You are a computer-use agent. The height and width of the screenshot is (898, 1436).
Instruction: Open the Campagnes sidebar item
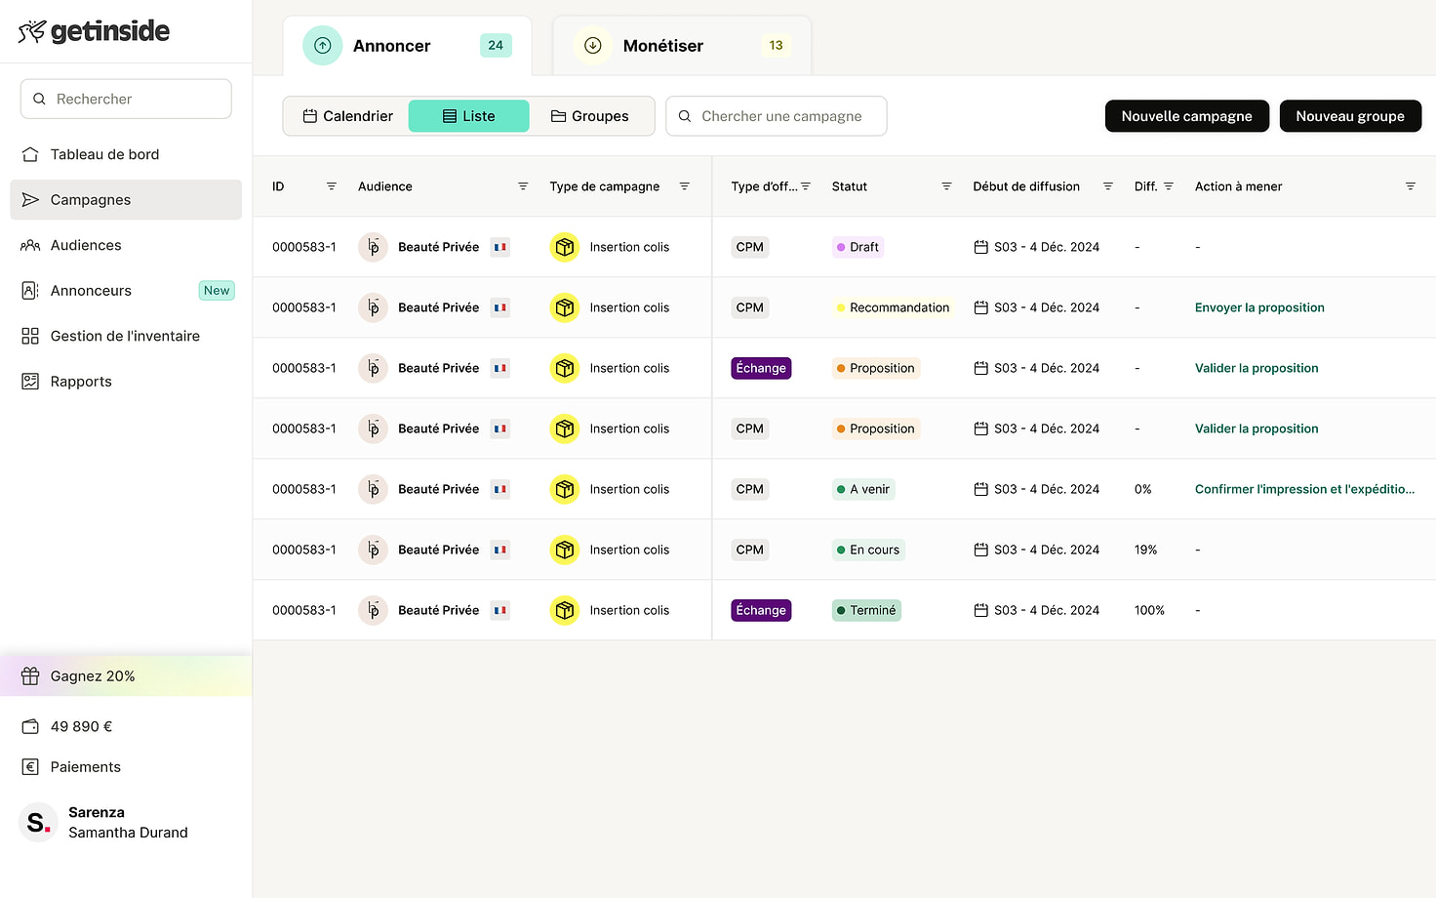click(x=126, y=200)
